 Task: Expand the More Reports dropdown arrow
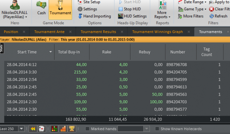tap(170, 17)
